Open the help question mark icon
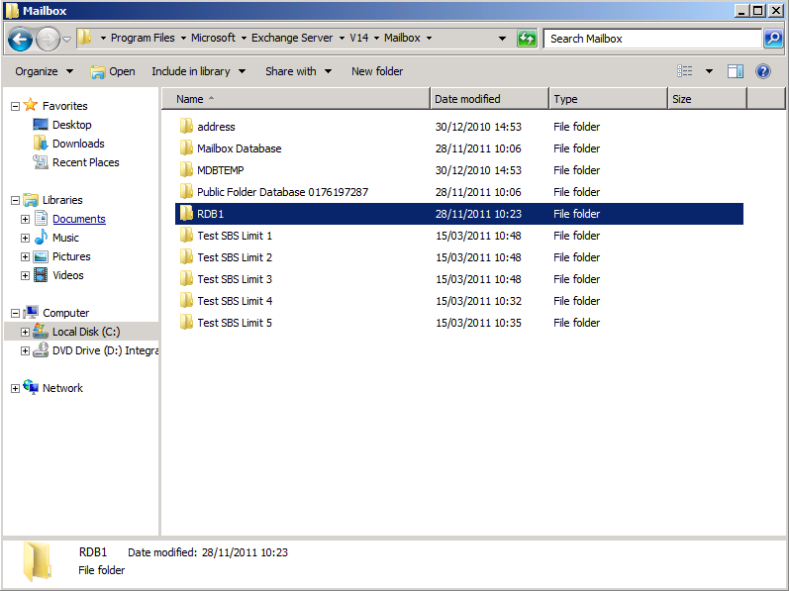Viewport: 789px width, 591px height. click(763, 71)
